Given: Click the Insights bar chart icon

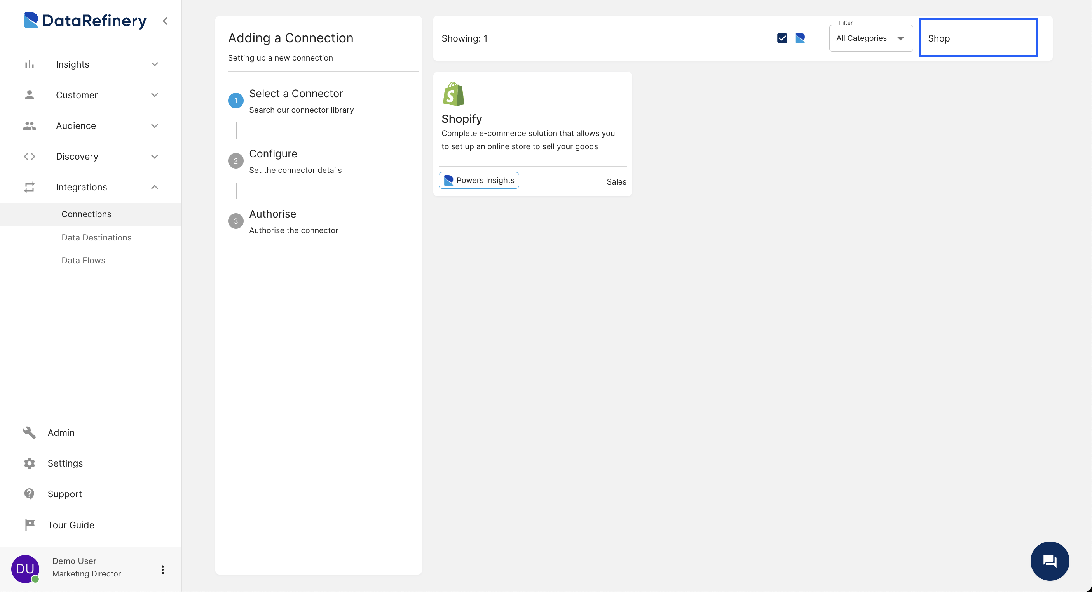Looking at the screenshot, I should 29,64.
